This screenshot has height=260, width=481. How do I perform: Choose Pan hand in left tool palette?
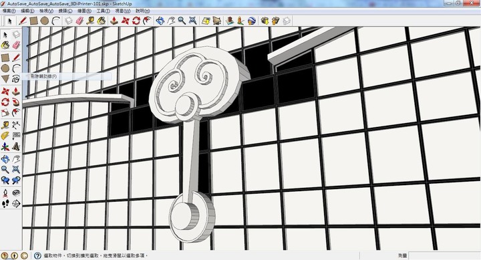pos(16,159)
